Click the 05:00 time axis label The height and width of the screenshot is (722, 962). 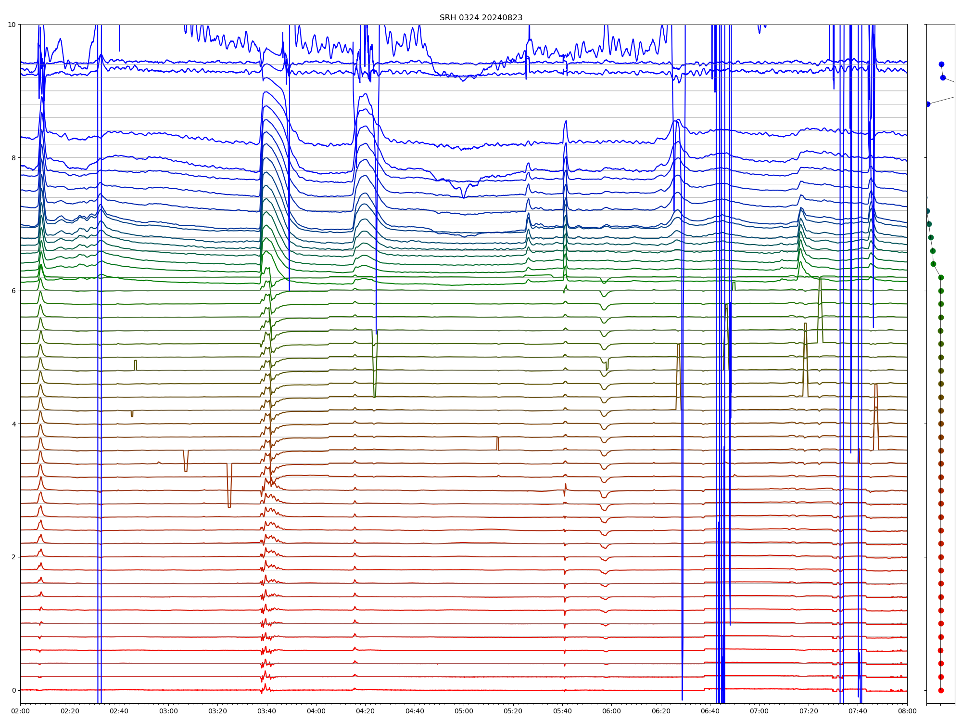464,711
